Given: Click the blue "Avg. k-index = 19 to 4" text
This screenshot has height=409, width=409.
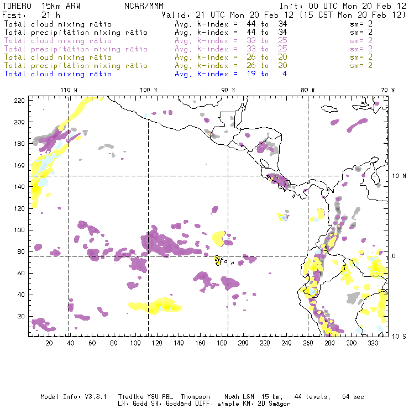Looking at the screenshot, I should 231,74.
